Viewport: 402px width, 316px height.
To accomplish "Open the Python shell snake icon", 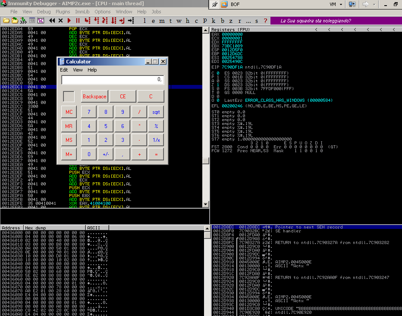I will pos(23,21).
